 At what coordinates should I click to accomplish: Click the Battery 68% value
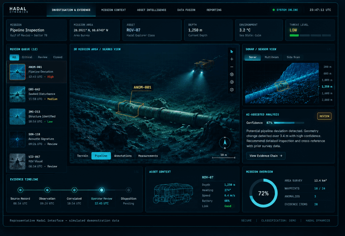click(227, 201)
